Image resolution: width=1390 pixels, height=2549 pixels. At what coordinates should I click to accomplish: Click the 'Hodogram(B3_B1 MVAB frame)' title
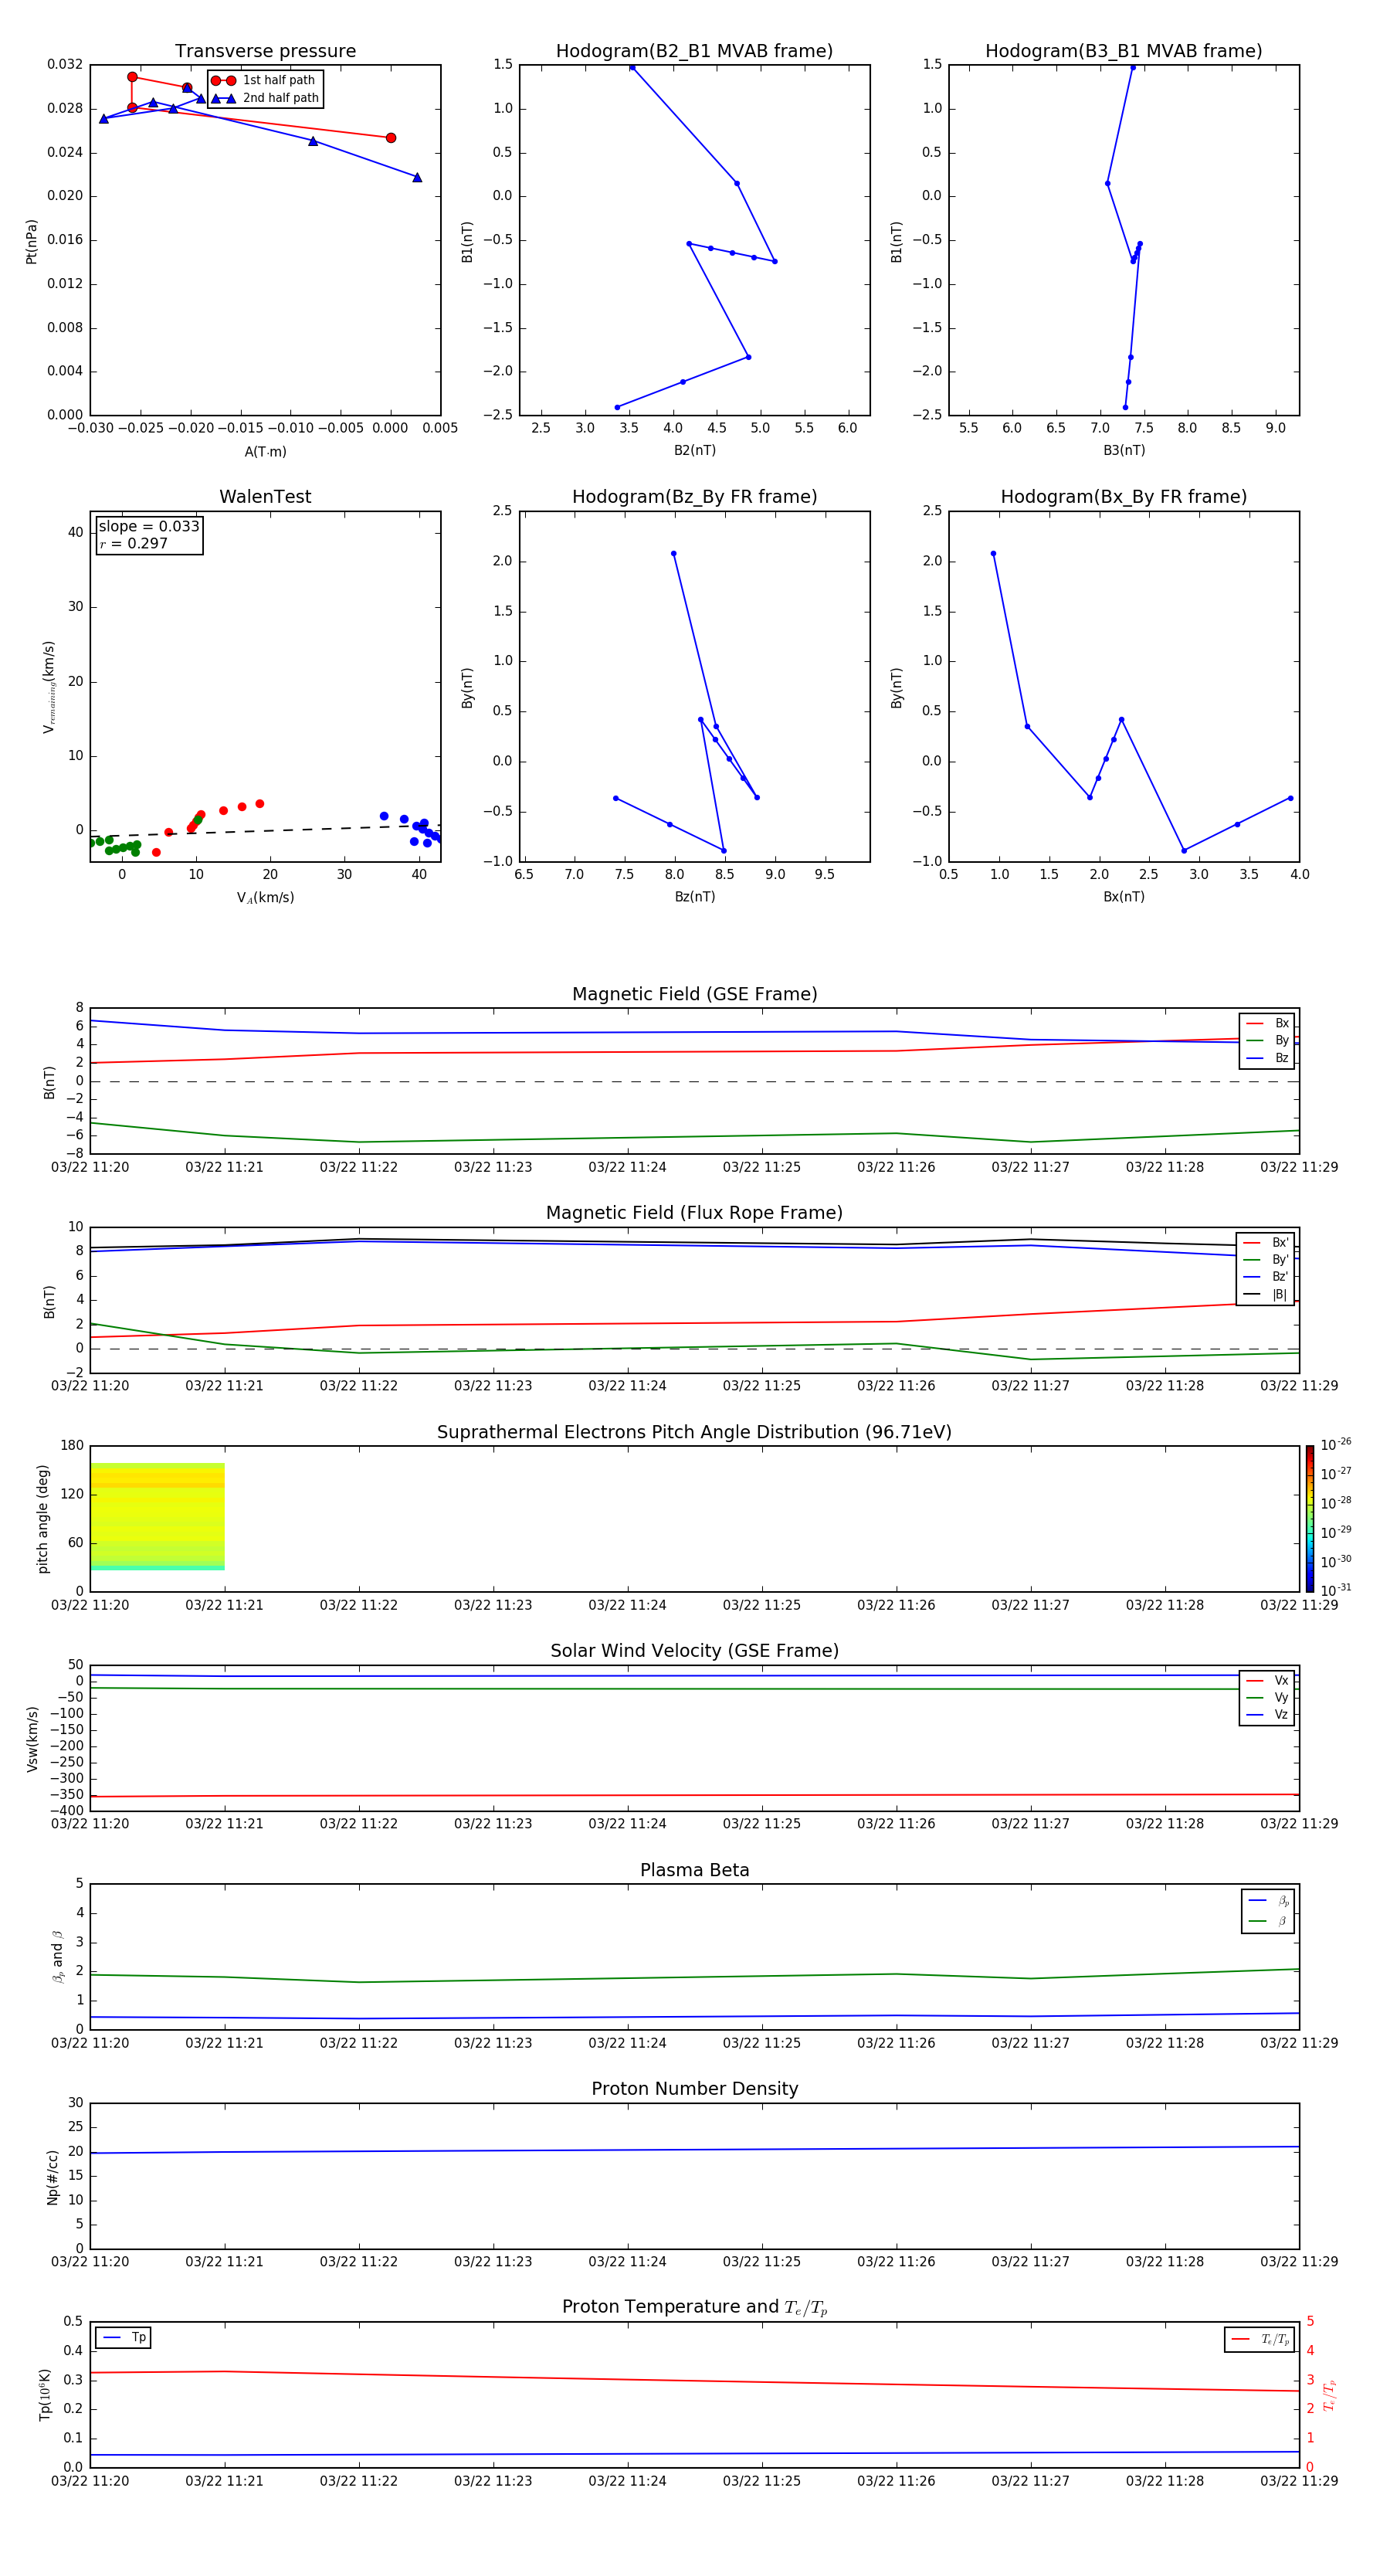pos(1124,52)
